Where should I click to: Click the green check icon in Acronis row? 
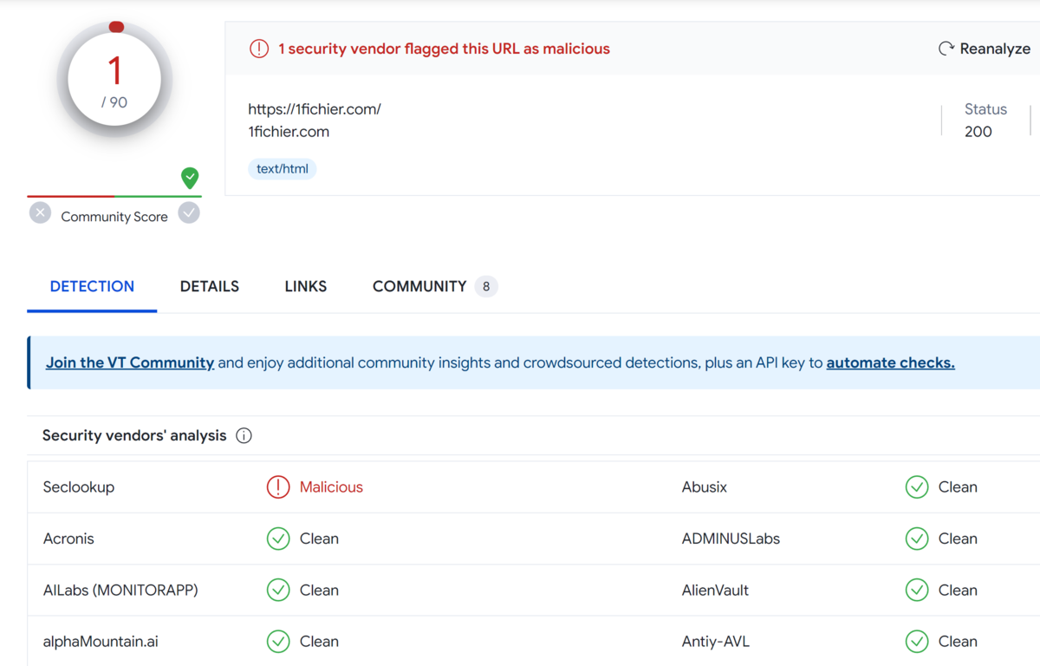point(278,539)
